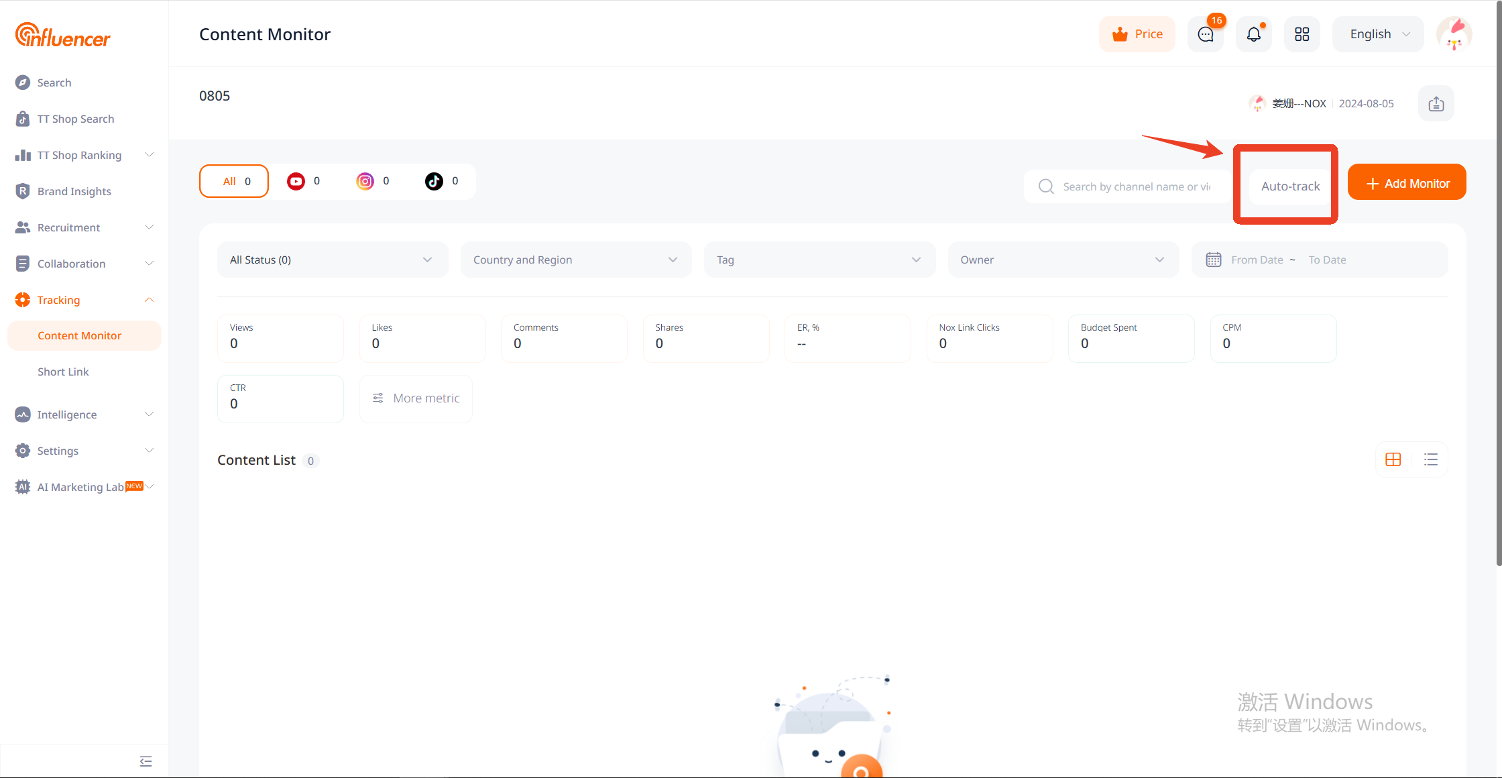
Task: Open the All Status dropdown
Action: coord(332,260)
